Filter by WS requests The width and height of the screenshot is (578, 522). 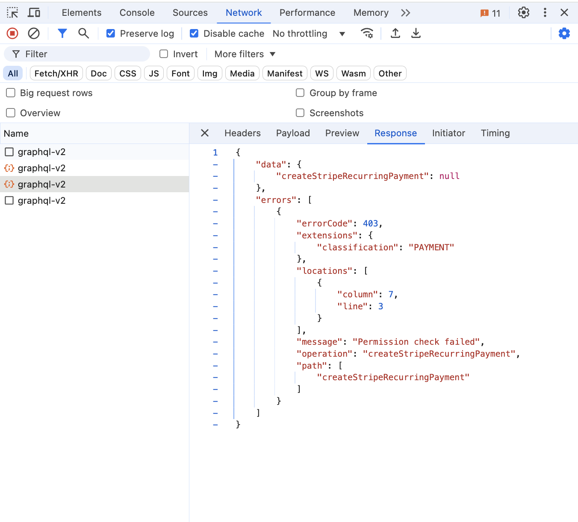click(322, 73)
